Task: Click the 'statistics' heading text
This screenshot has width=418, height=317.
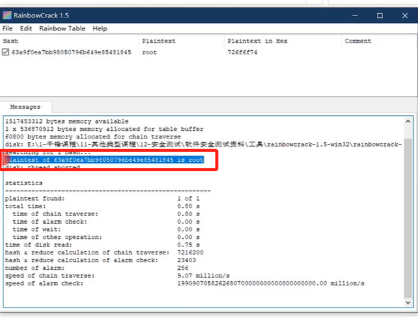Action: click(24, 183)
